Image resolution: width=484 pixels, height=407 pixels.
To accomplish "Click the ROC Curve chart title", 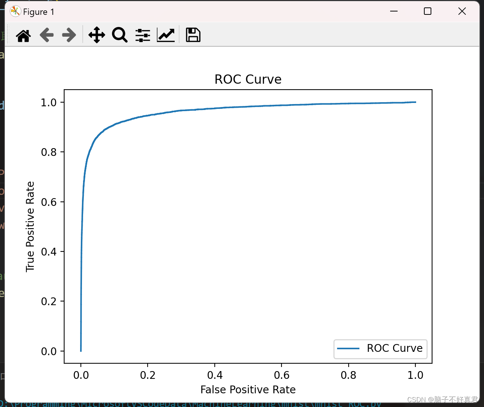I will coord(247,79).
